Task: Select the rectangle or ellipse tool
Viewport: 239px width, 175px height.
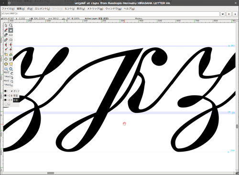Action: (6, 69)
